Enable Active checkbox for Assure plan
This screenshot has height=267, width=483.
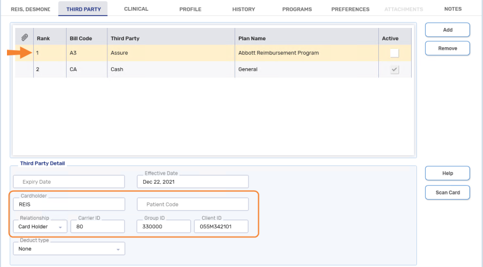pyautogui.click(x=394, y=53)
